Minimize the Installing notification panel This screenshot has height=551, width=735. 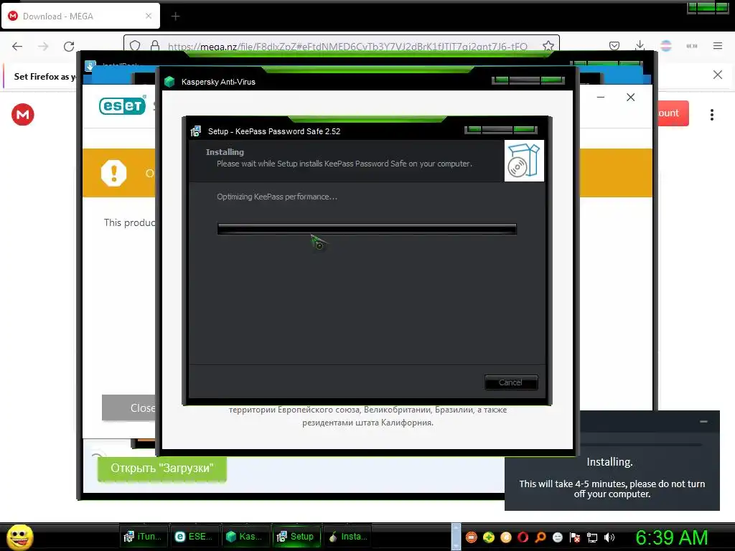[703, 422]
